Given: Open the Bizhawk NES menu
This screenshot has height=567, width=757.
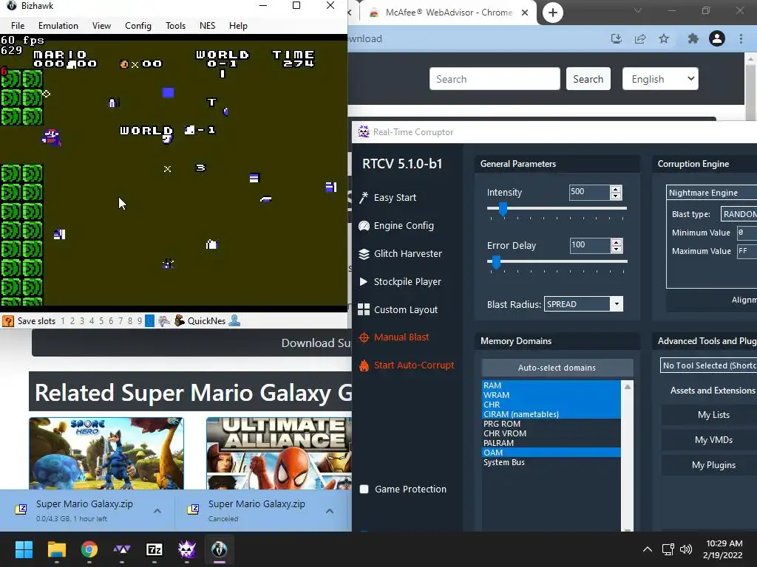Looking at the screenshot, I should 207,26.
